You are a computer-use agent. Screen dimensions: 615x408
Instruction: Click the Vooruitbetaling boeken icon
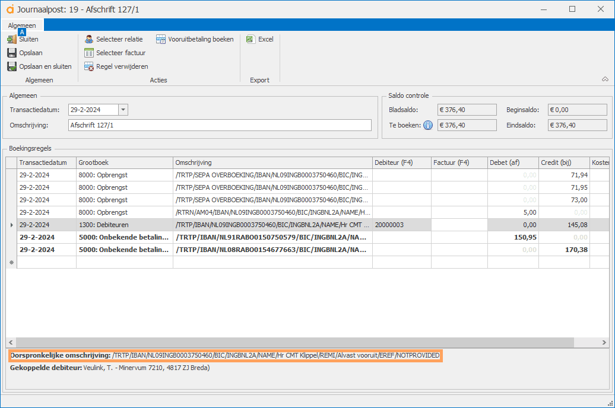(x=161, y=39)
